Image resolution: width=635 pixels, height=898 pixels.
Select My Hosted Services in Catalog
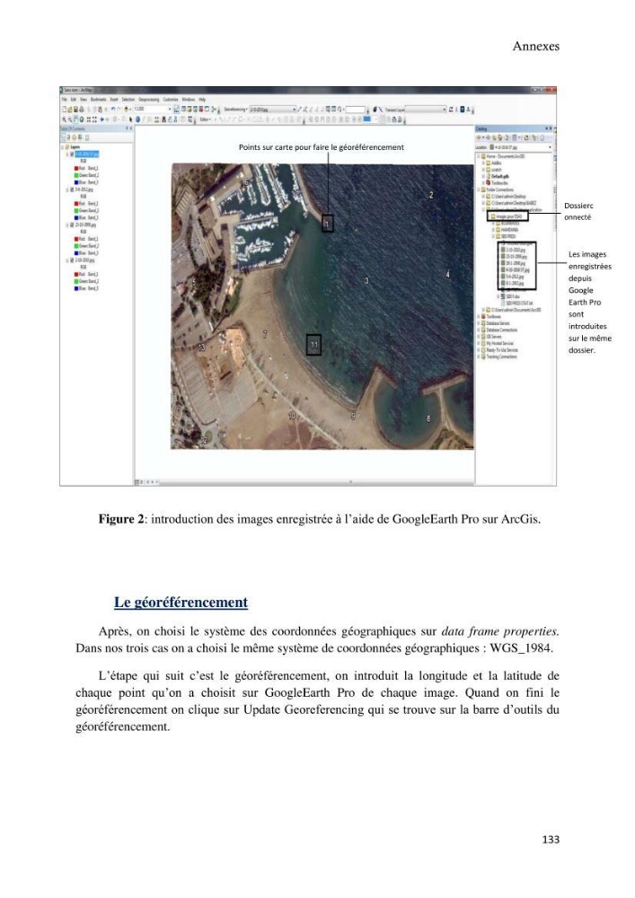click(499, 343)
